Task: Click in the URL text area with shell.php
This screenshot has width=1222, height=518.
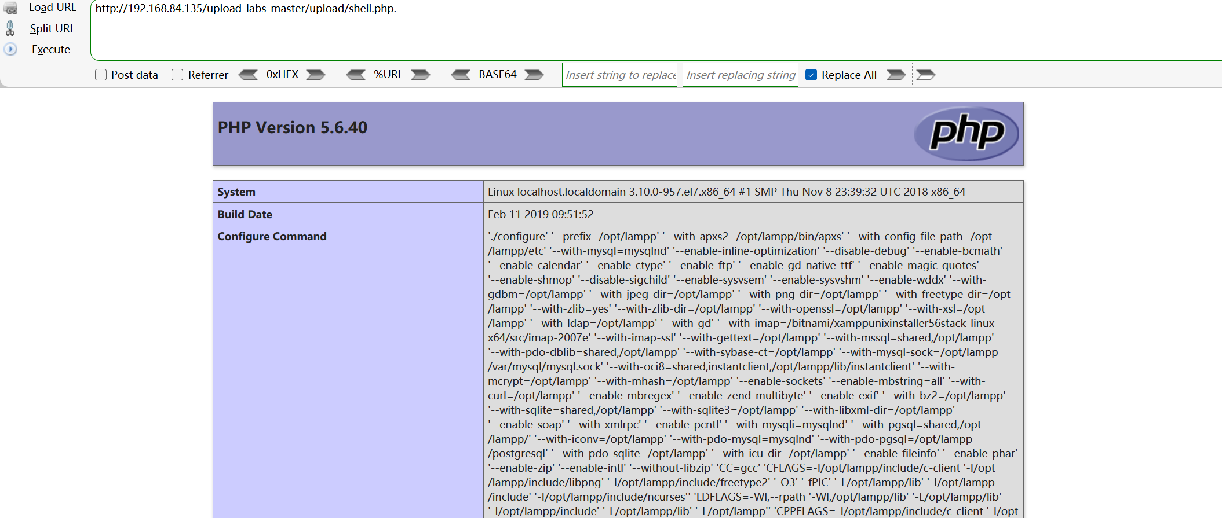Action: click(x=656, y=30)
